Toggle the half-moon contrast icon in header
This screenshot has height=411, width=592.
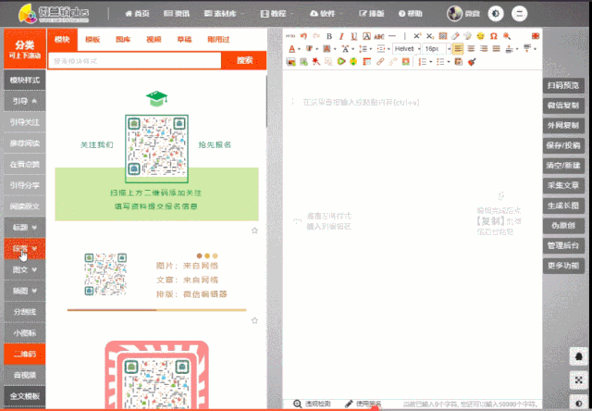(496, 14)
